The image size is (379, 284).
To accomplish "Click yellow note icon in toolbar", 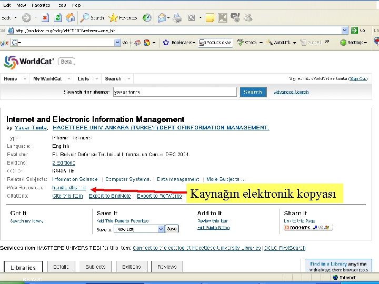I will click(x=210, y=18).
